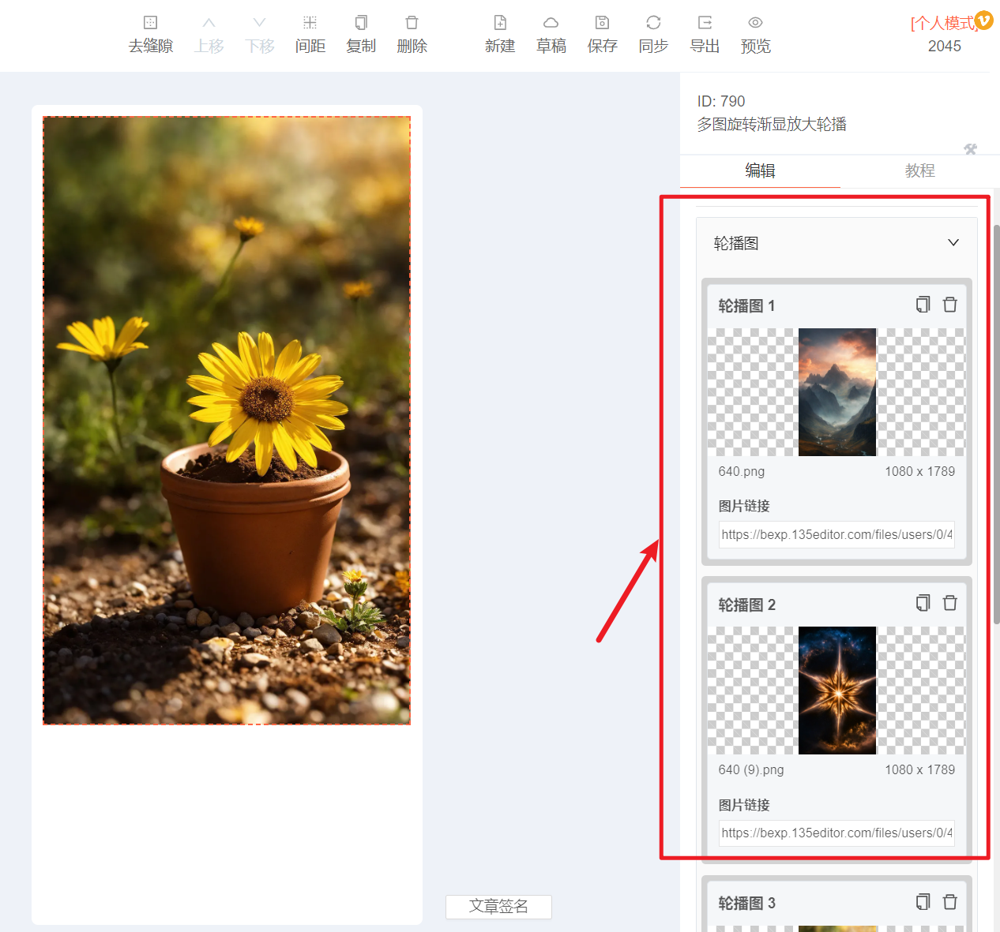
Task: Sync the article with 同步
Action: click(653, 35)
